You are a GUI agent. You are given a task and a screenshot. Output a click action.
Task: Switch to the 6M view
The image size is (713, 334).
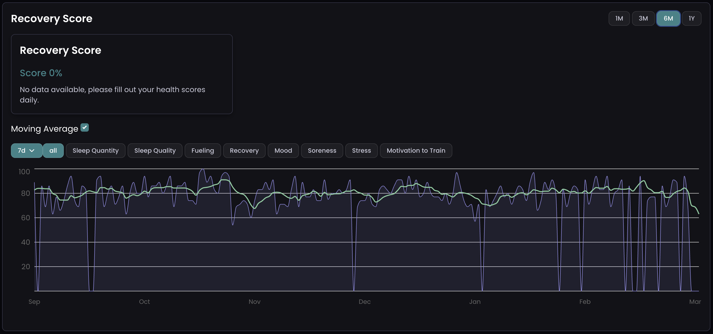(x=668, y=18)
